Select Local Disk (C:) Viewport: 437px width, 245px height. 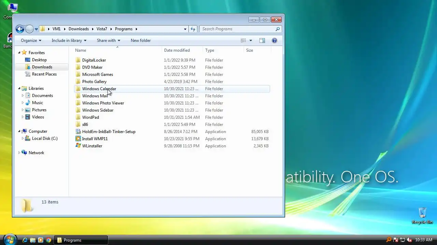[45, 138]
